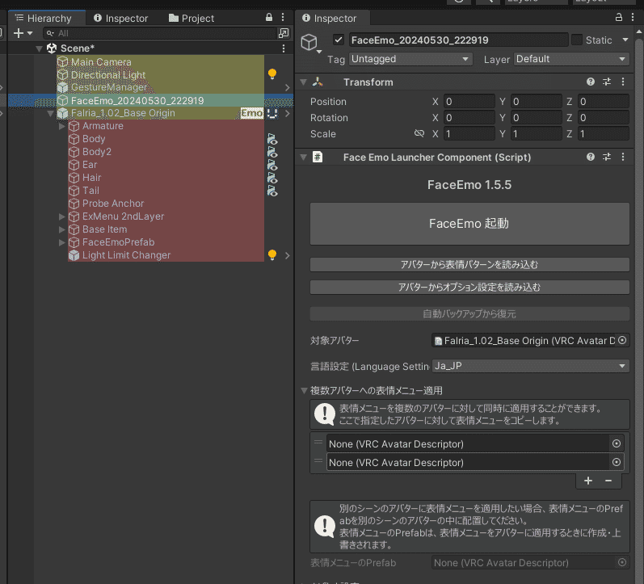644x584 pixels.
Task: Click light bulb icon beside Light Limit Changer
Action: point(271,254)
